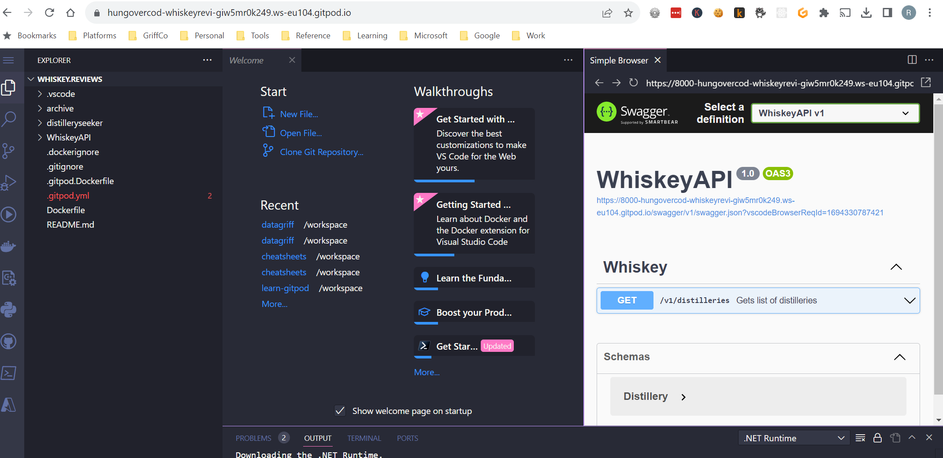Open recent learn-gitpod workspace
Image resolution: width=943 pixels, height=458 pixels.
[x=285, y=288]
